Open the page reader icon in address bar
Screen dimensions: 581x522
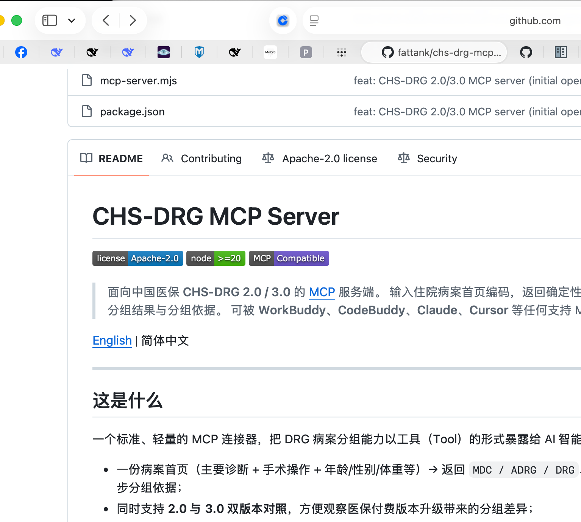click(314, 20)
